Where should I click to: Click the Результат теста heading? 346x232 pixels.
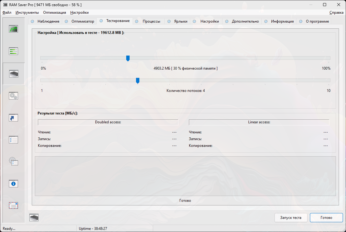[x=57, y=113]
